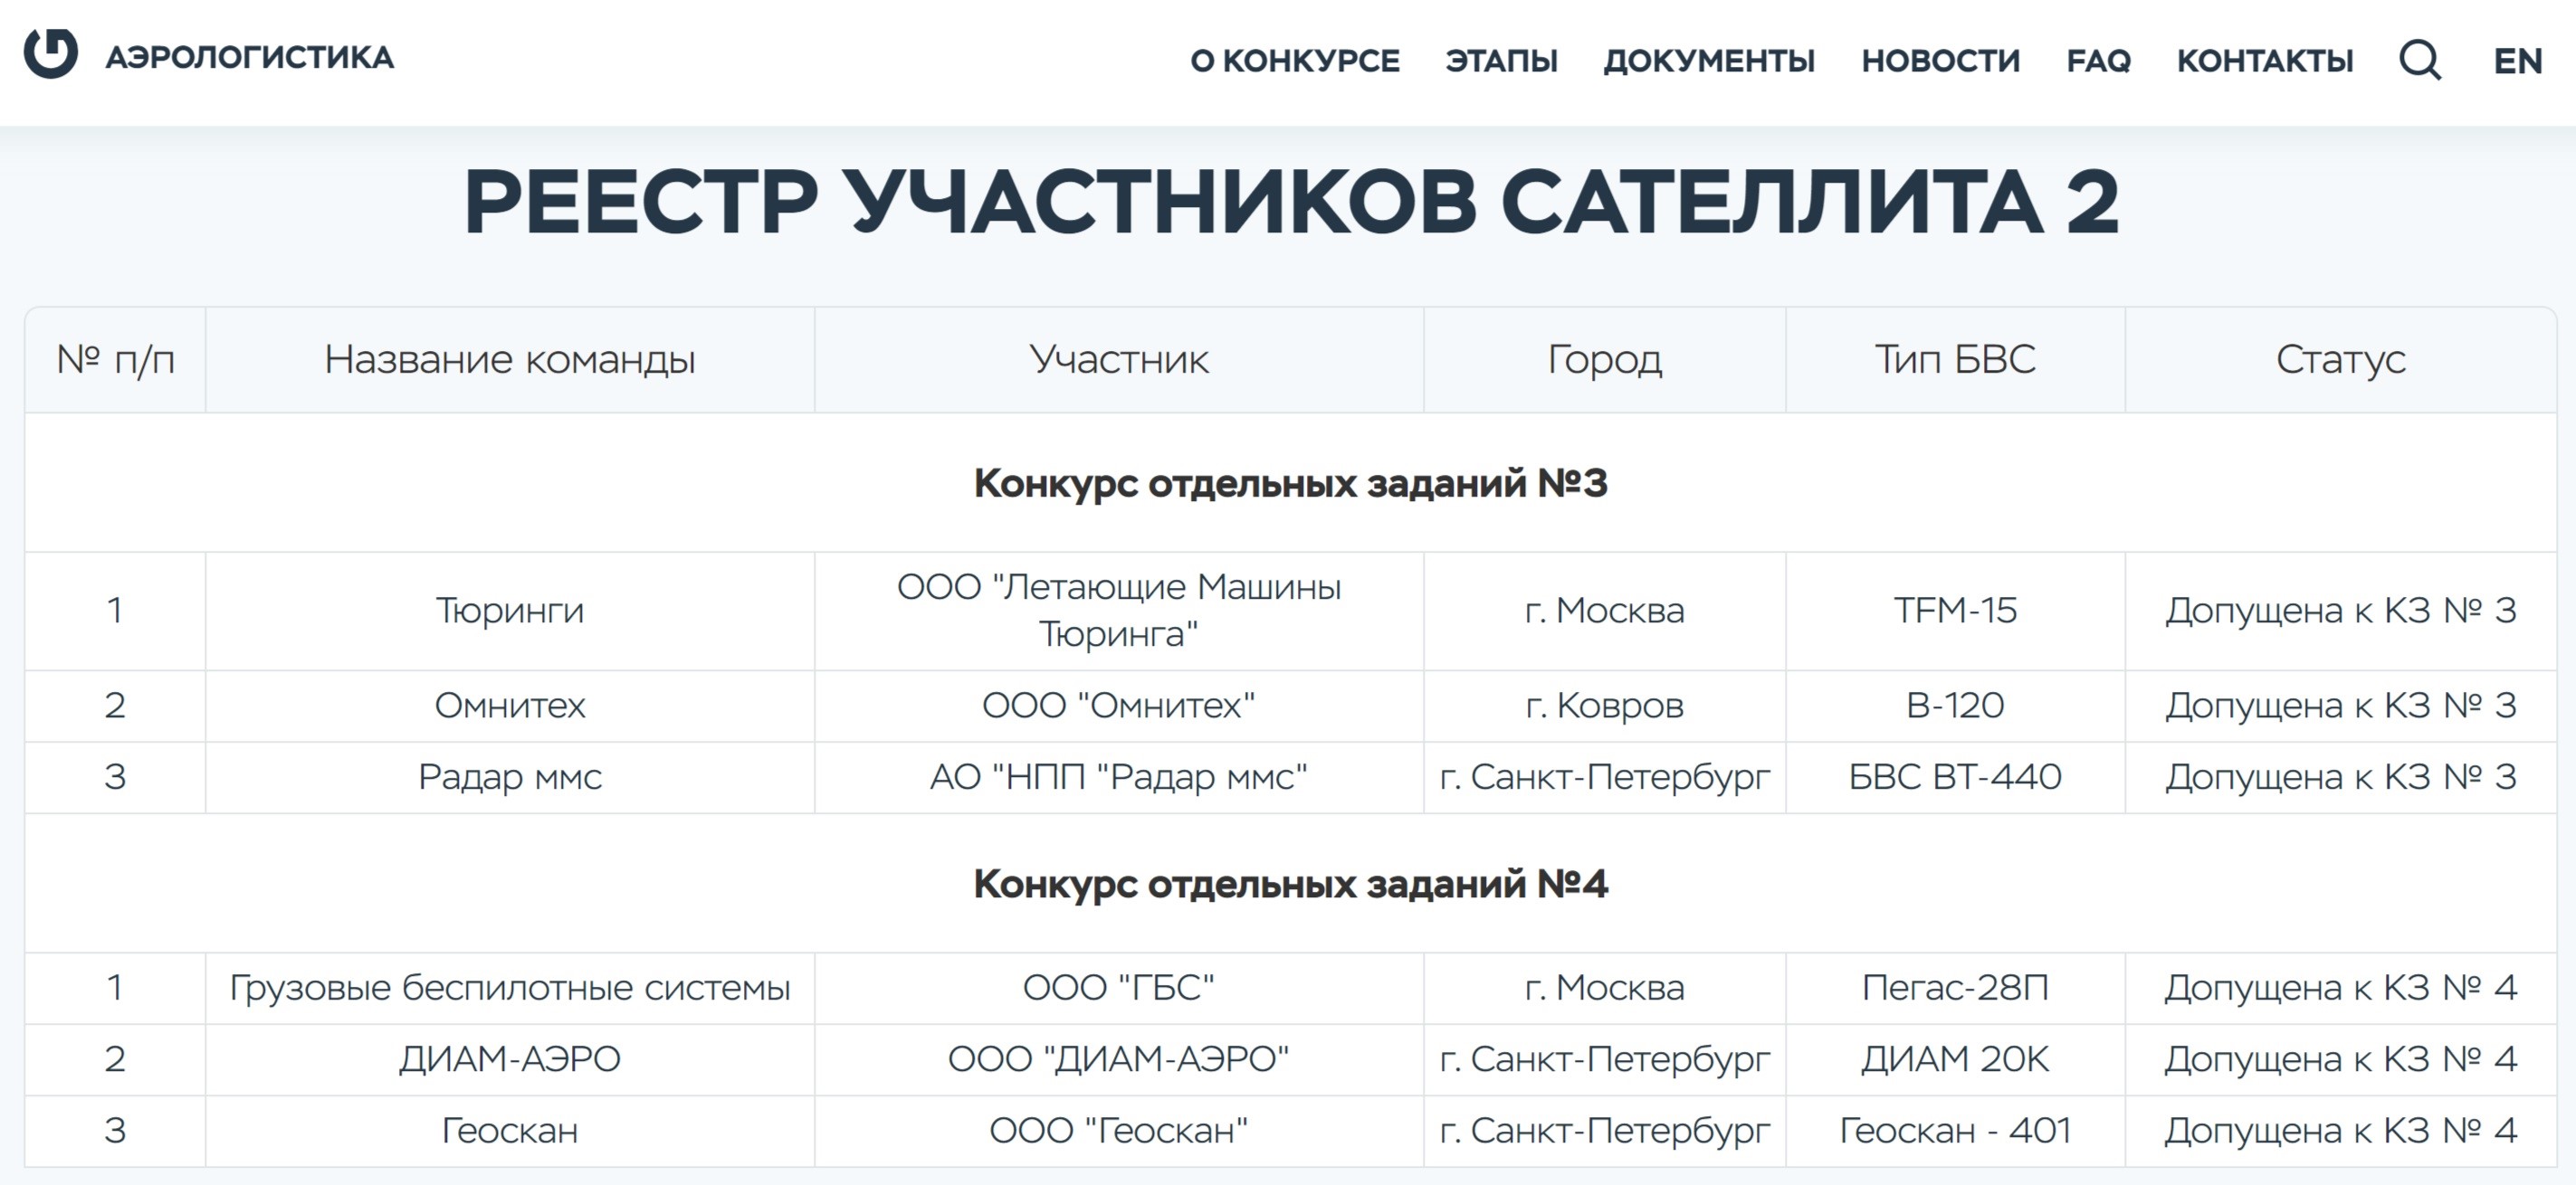This screenshot has height=1185, width=2576.
Task: Go to the ЭТАПЫ section
Action: [x=1501, y=61]
